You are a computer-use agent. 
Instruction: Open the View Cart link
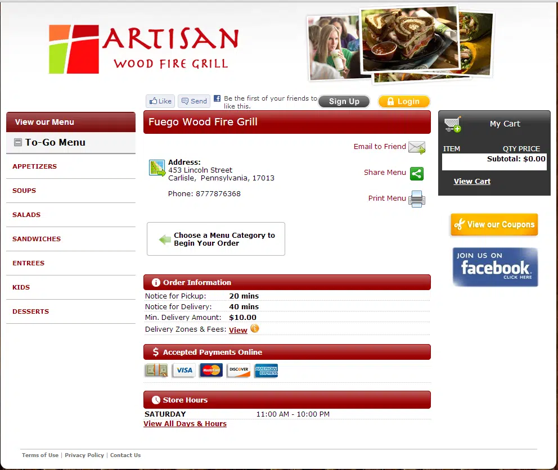[472, 182]
